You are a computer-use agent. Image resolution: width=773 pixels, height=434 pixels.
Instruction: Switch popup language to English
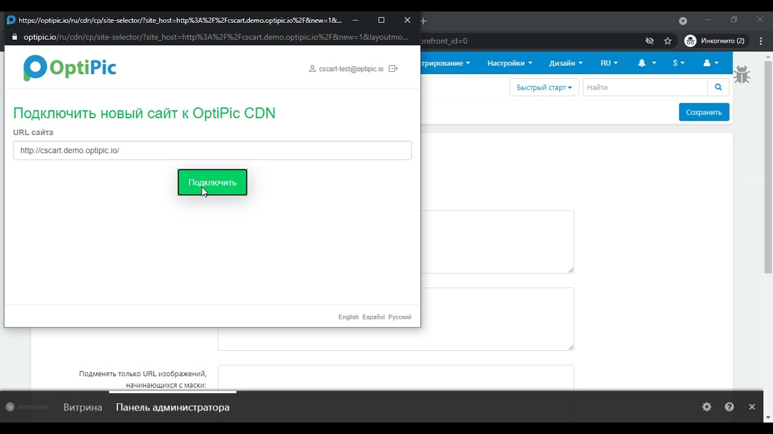(x=348, y=317)
